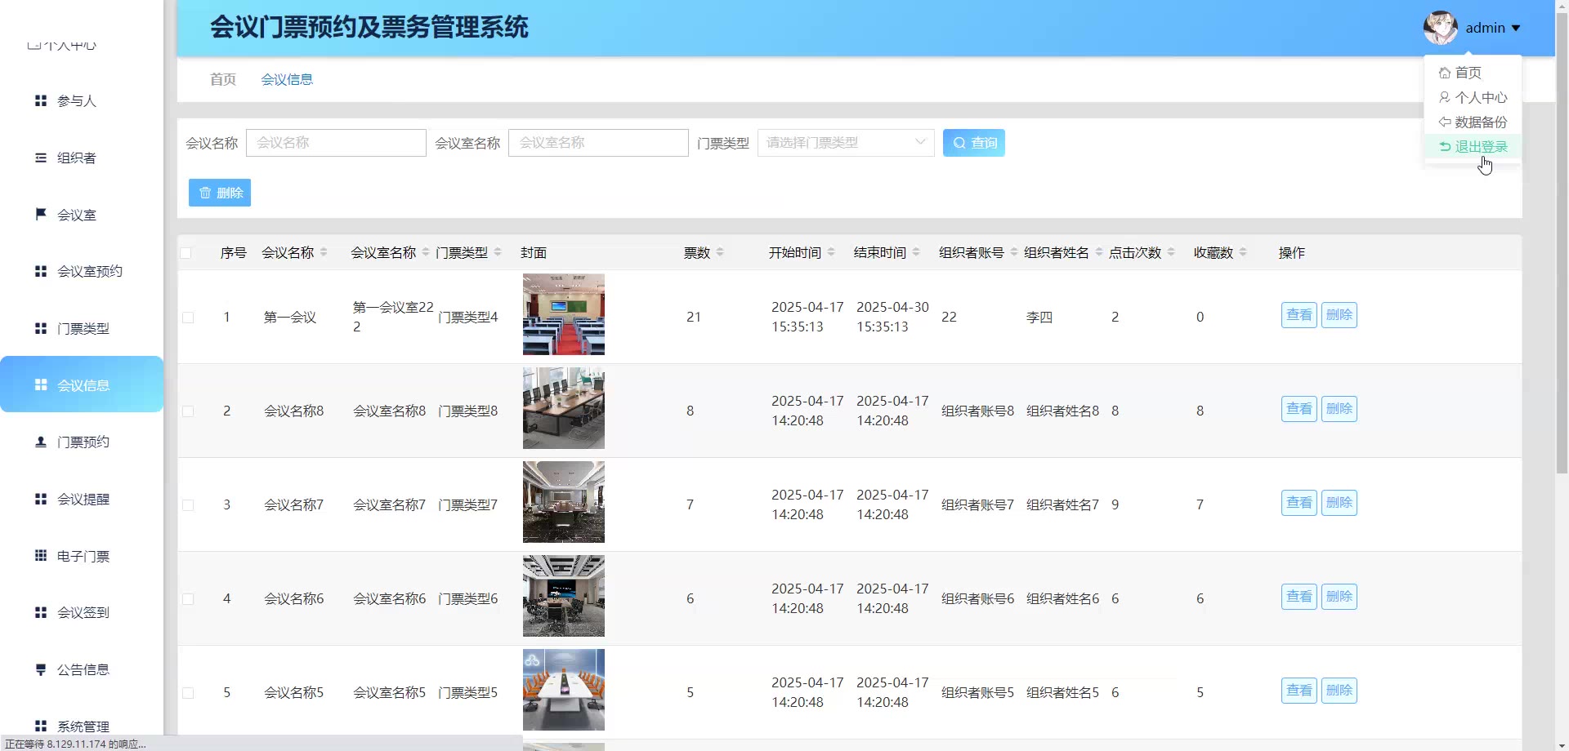
Task: Choose 退出登录 from the user menu
Action: [x=1473, y=147]
